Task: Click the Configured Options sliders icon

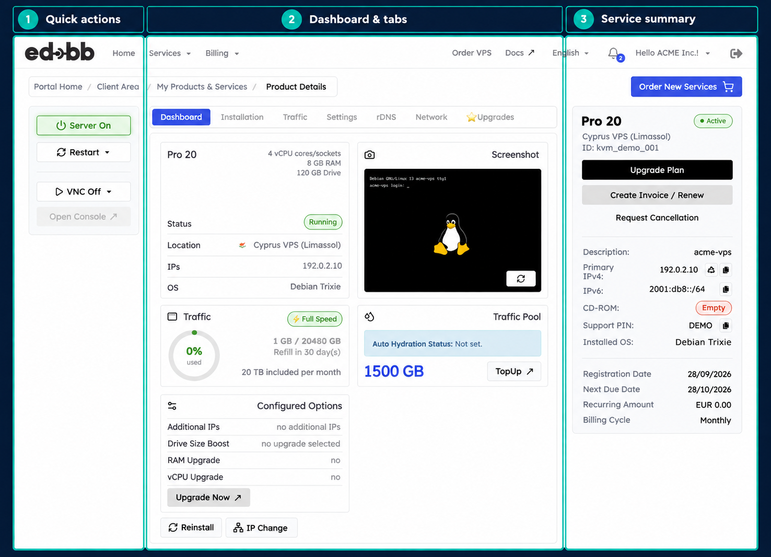Action: click(x=172, y=406)
